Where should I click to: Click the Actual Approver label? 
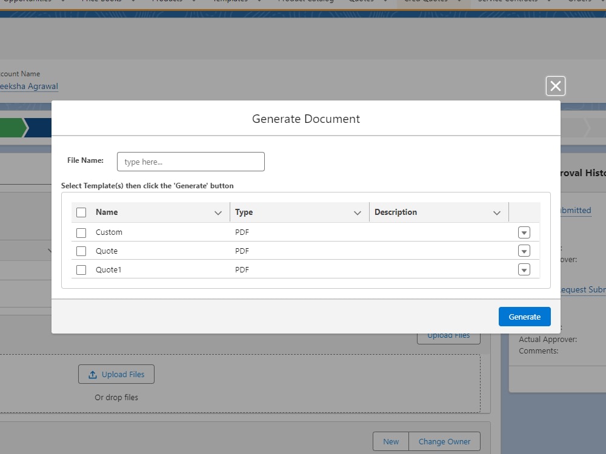coord(548,340)
